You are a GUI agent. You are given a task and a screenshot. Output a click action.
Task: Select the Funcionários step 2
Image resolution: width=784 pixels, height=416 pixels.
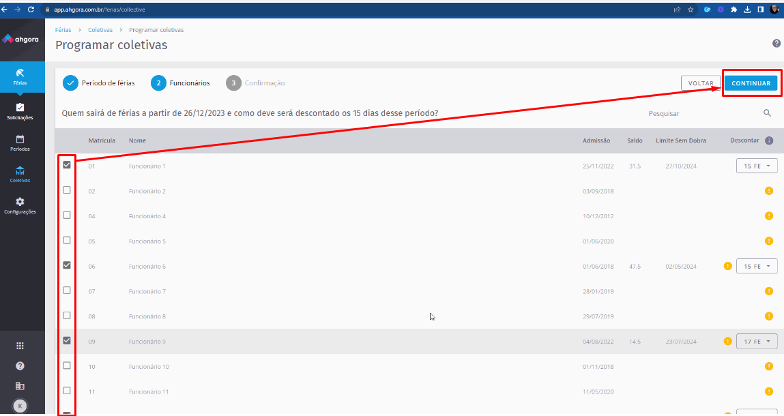coord(181,83)
